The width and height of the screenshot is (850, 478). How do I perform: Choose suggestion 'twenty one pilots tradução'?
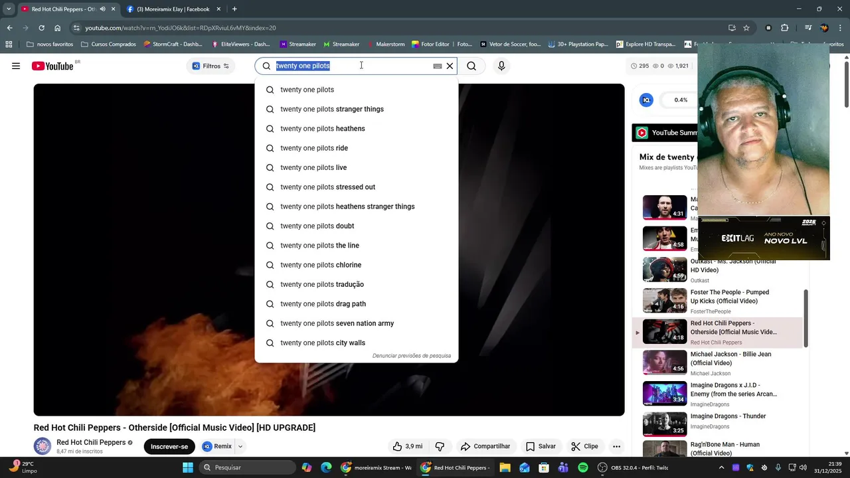click(357, 284)
